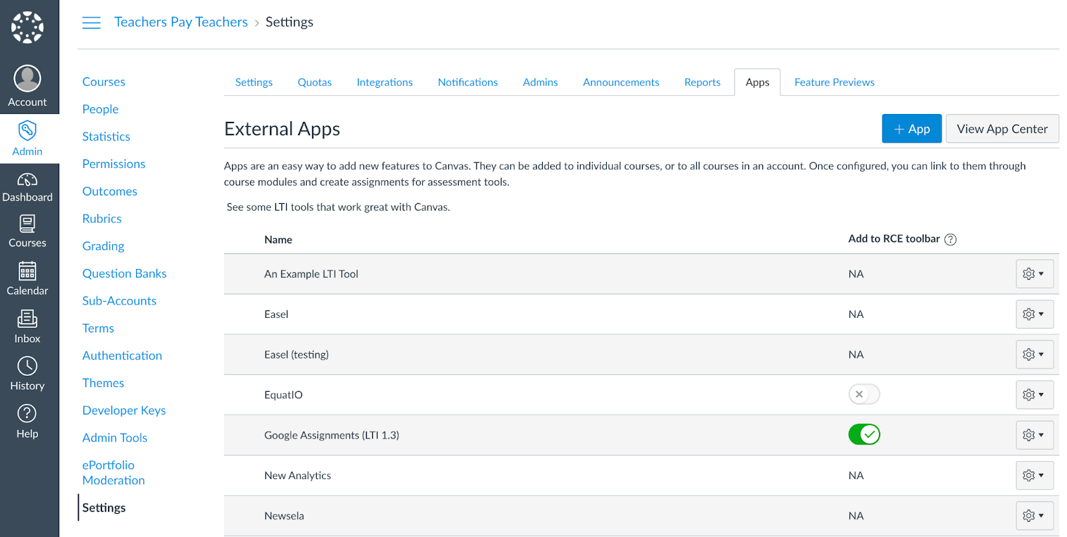Image resolution: width=1067 pixels, height=537 pixels.
Task: Click the 'Google Assignments (LTI 1.3)' app name
Action: tap(331, 435)
